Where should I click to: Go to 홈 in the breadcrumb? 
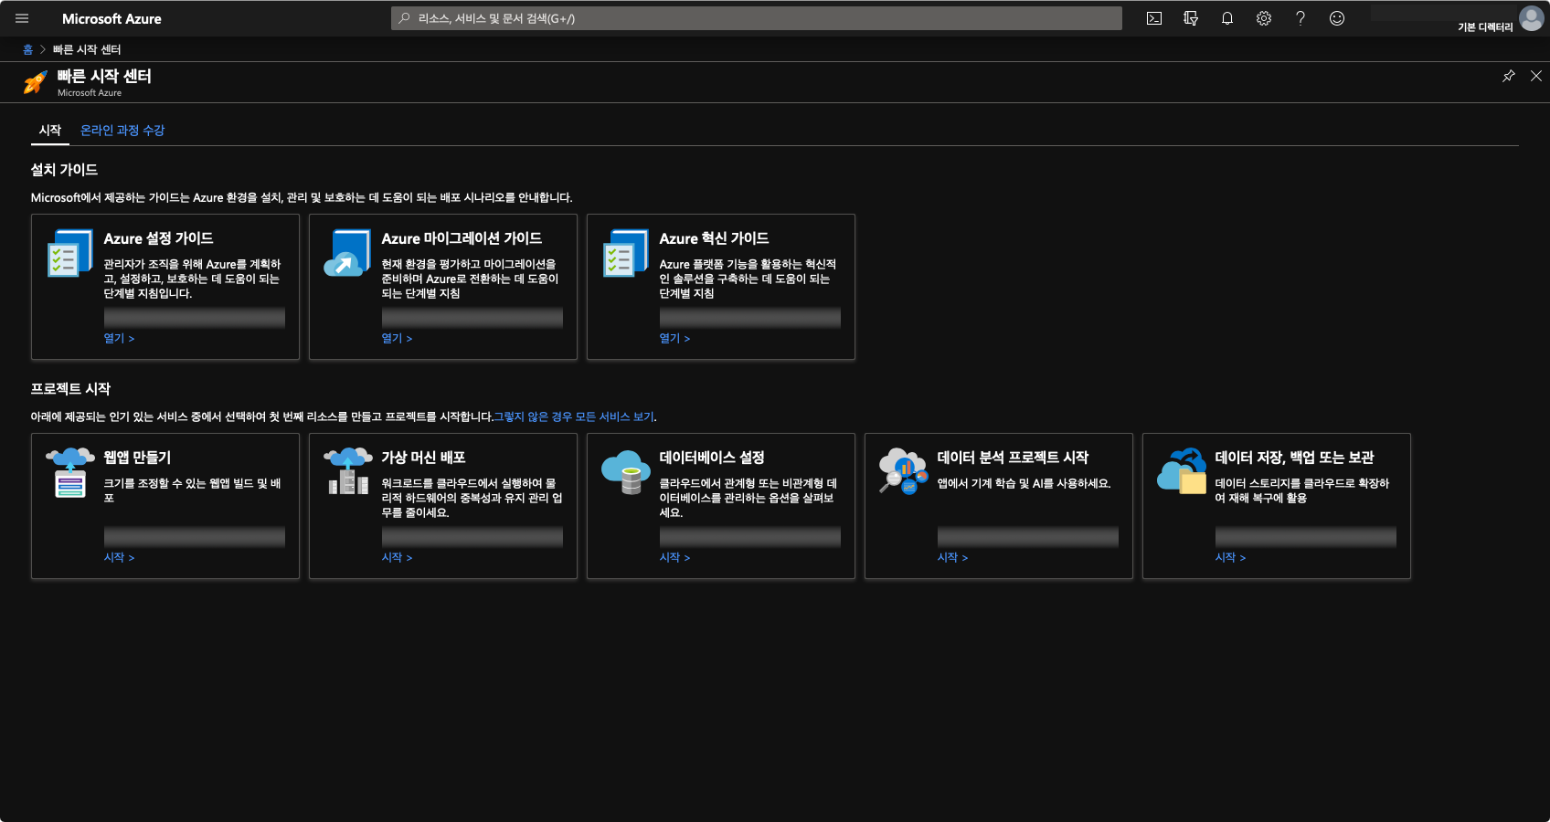27,49
